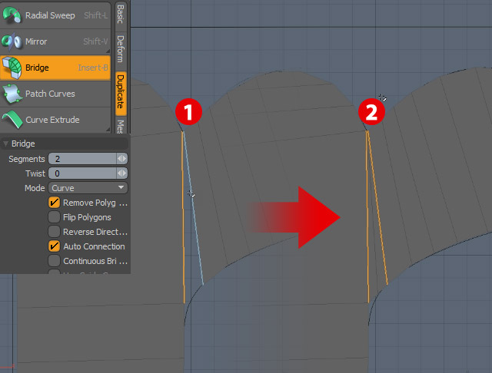
Task: Click the Twist value field
Action: coord(82,173)
